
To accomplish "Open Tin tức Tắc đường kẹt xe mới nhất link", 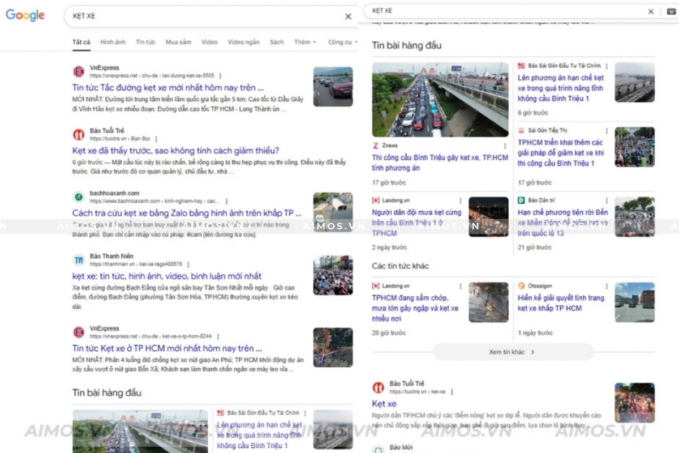I will point(168,88).
